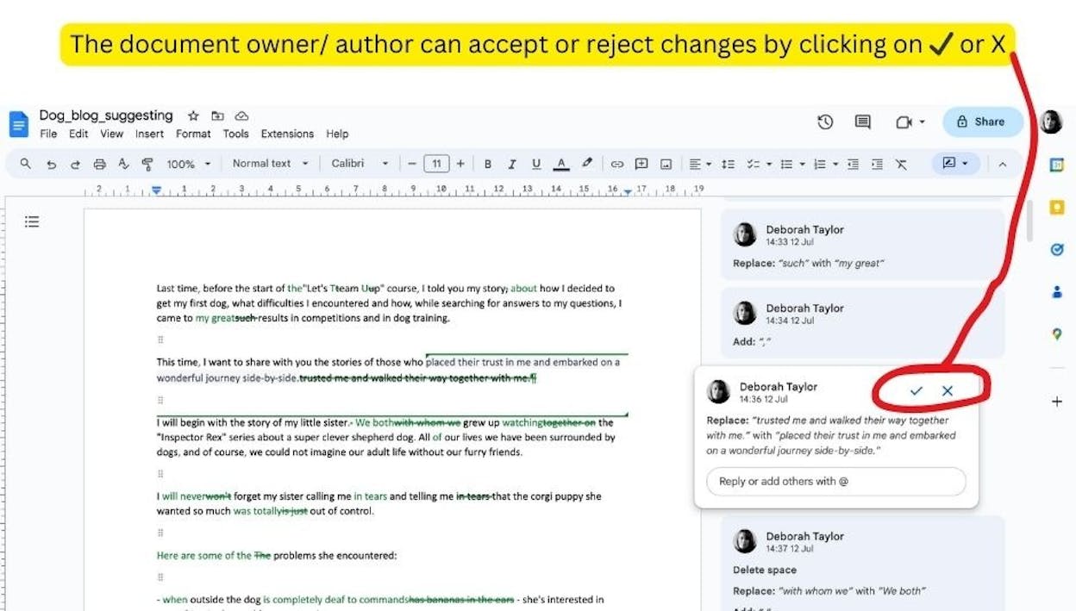
Task: Open the Normal text style dropdown
Action: [x=270, y=164]
